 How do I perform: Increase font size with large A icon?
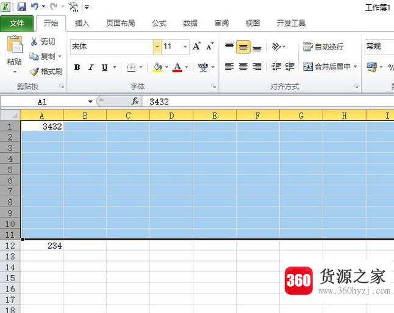(197, 46)
